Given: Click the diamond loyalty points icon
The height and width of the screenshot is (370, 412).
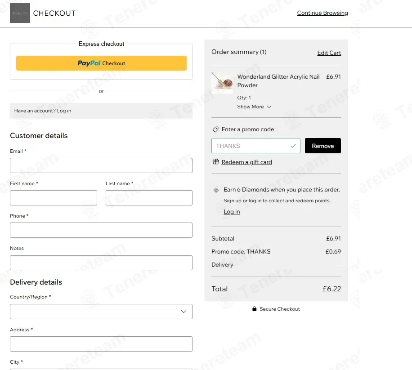Looking at the screenshot, I should [x=216, y=190].
